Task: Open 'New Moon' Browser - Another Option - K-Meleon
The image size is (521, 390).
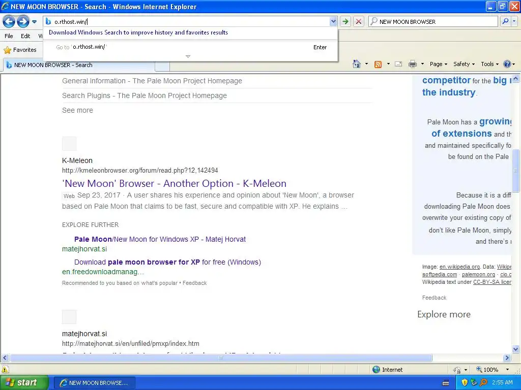Action: coord(174,183)
